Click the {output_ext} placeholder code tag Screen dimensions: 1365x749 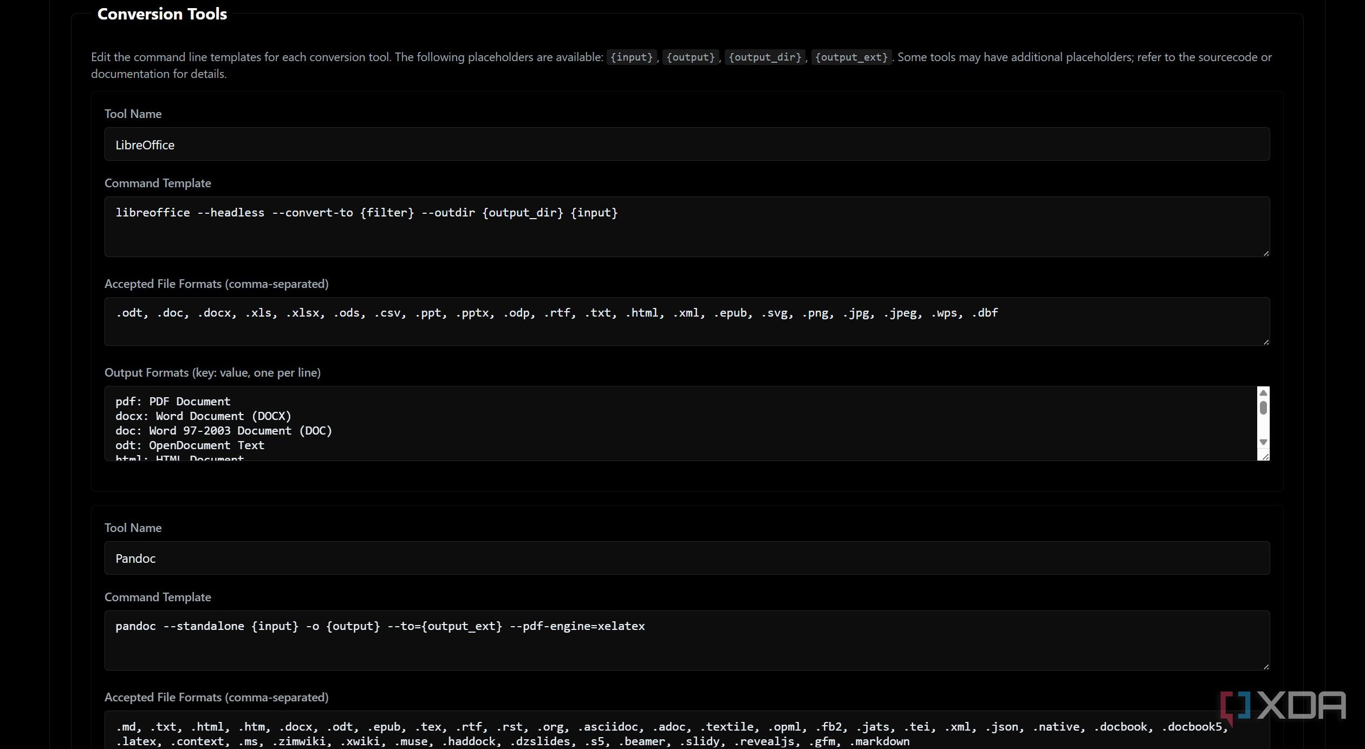coord(851,57)
